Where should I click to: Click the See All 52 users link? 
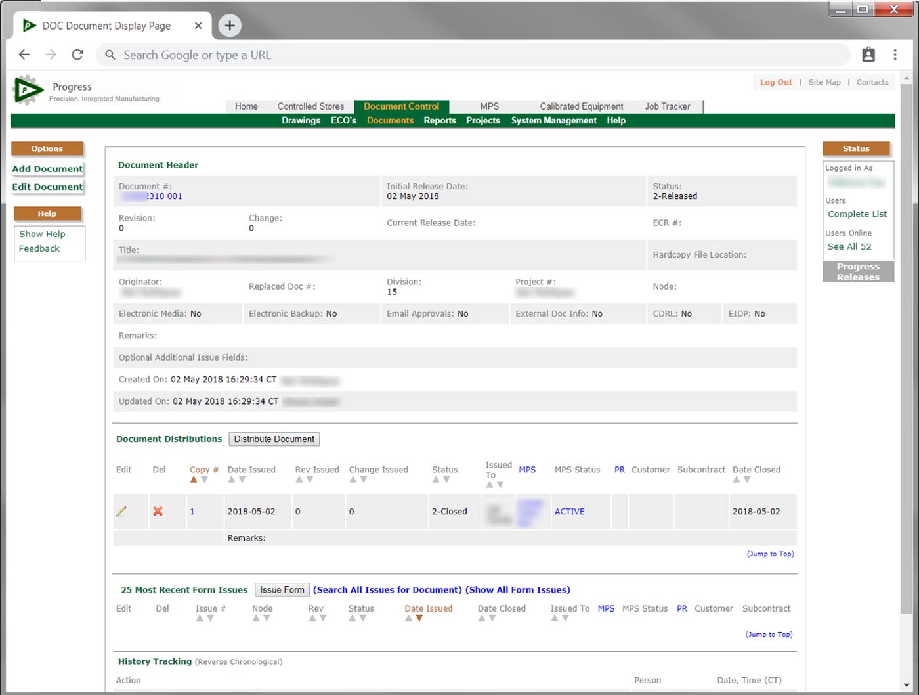tap(849, 247)
